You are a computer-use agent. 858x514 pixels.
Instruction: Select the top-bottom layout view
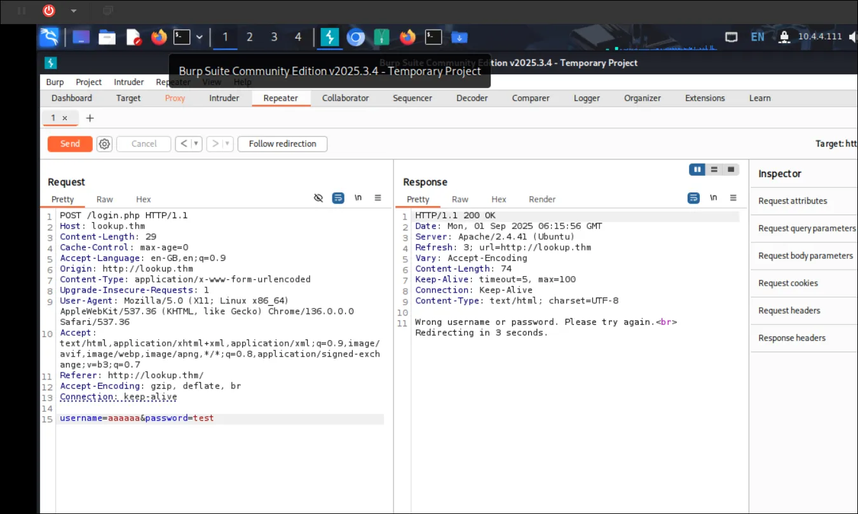(714, 169)
